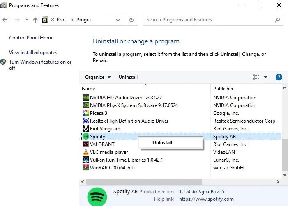Focus the Search Programs and Features box

pos(213,20)
